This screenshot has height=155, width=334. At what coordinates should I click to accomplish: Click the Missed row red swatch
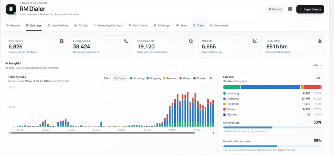pyautogui.click(x=224, y=109)
